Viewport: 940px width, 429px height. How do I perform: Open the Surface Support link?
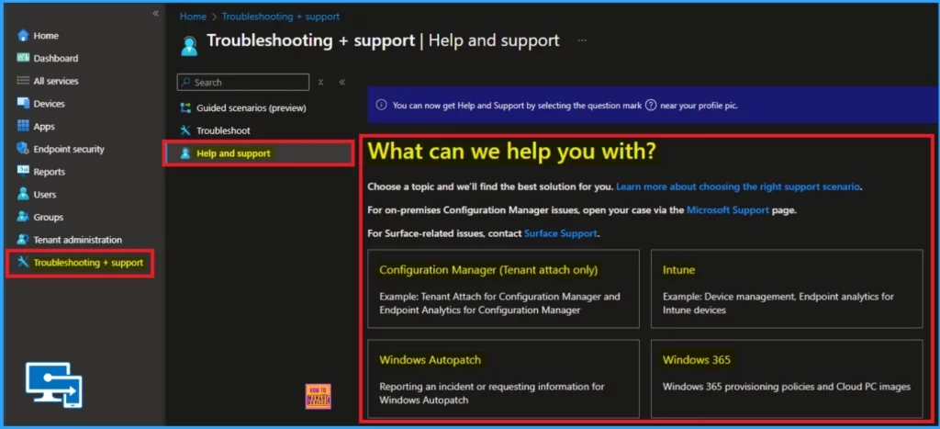pyautogui.click(x=561, y=233)
